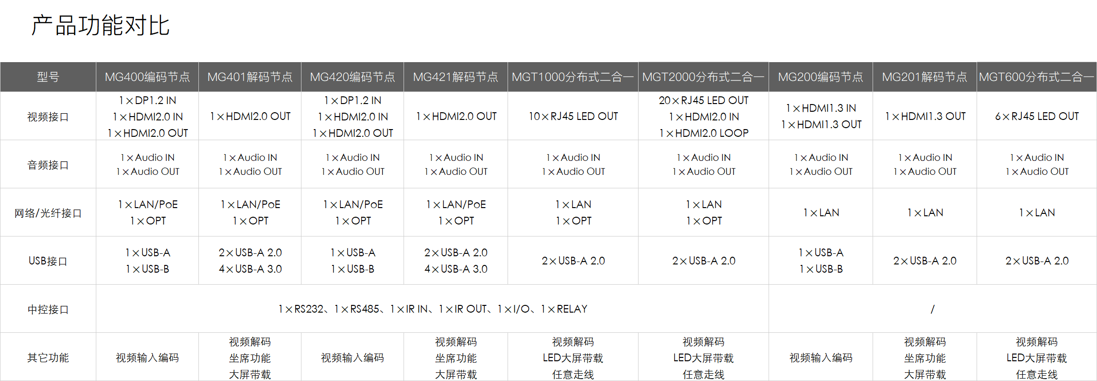Image resolution: width=1097 pixels, height=381 pixels.
Task: Select the 视频接口 row label
Action: pyautogui.click(x=48, y=117)
